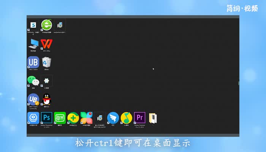Open the SelfMedia desktop shortcut
The height and width of the screenshot is (152, 266).
coord(33,25)
